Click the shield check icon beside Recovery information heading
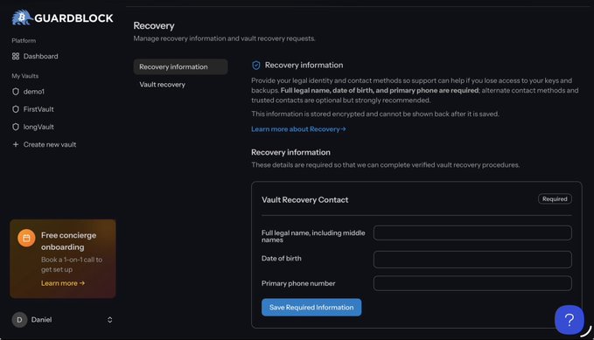Screen dimensions: 594x340 click(256, 66)
